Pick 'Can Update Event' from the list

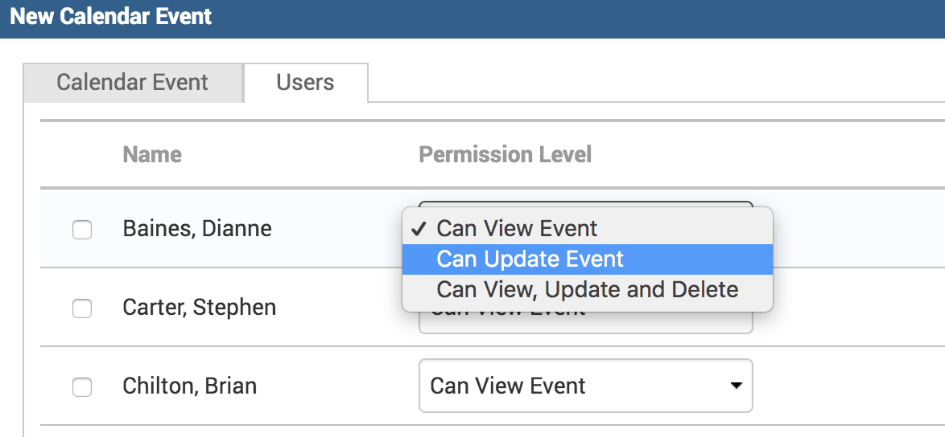pyautogui.click(x=530, y=259)
